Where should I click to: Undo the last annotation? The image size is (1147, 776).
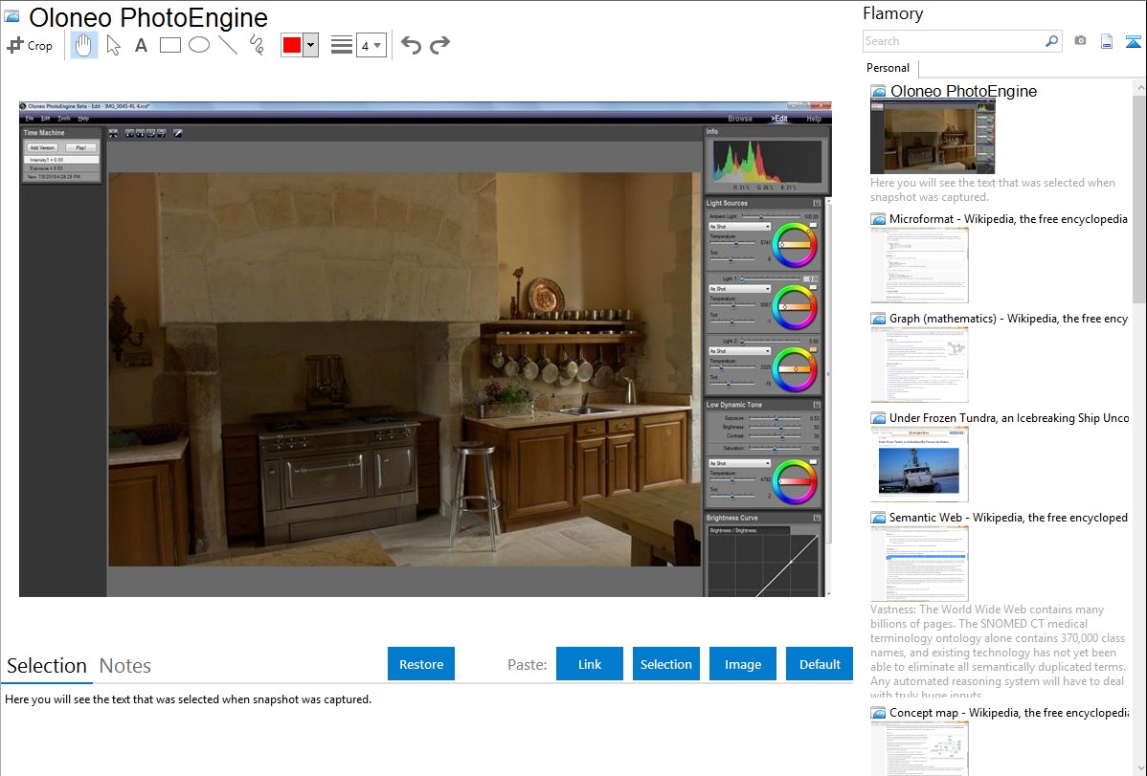[411, 45]
